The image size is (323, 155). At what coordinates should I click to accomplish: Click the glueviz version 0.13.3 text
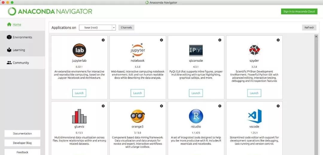click(79, 133)
